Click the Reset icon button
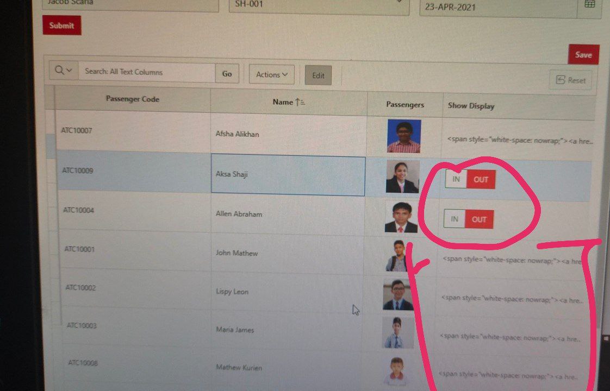Screen dimensions: 610x391 (571, 80)
